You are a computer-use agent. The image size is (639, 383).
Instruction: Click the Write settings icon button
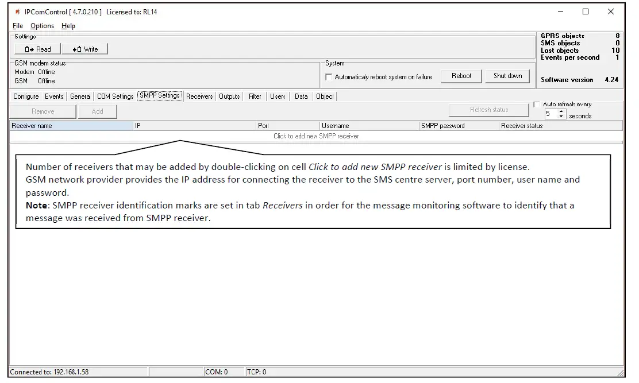point(84,49)
